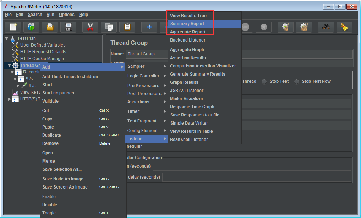Image resolution: width=361 pixels, height=218 pixels.
Task: Open the Assertions submenu
Action: pyautogui.click(x=147, y=102)
